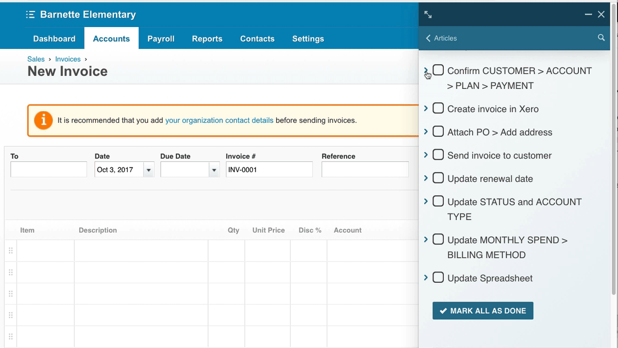The image size is (618, 348).
Task: Tick the Create invoice in Xero checkbox
Action: 438,108
